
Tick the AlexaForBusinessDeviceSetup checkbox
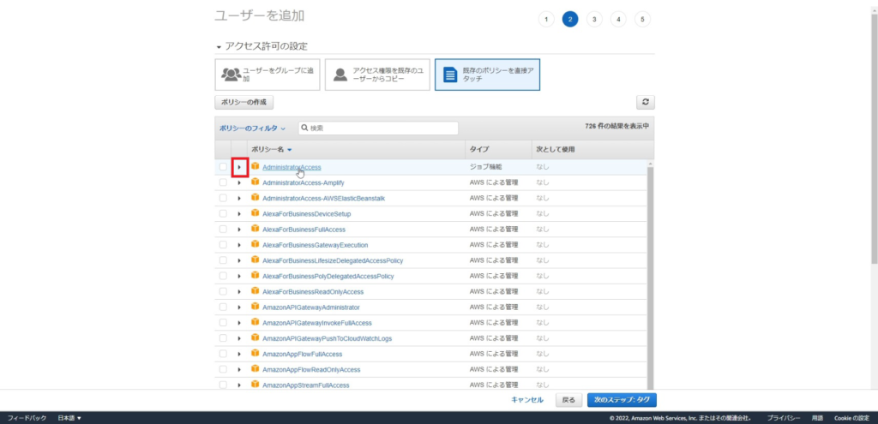tap(223, 213)
